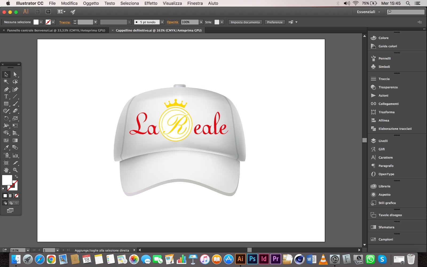Viewport: 427px width, 267px height.
Task: Open the zoom level 163% dropdown
Action: tap(28, 250)
